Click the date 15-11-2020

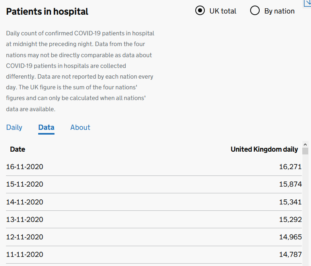(25, 184)
